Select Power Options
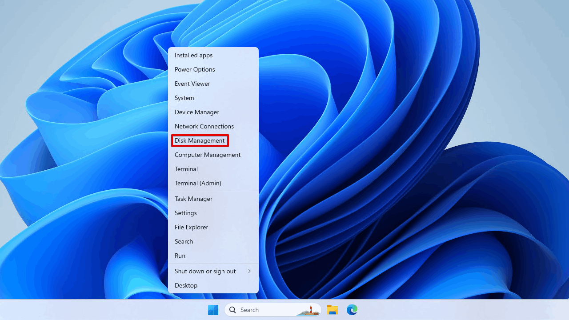This screenshot has width=569, height=320. pos(195,69)
